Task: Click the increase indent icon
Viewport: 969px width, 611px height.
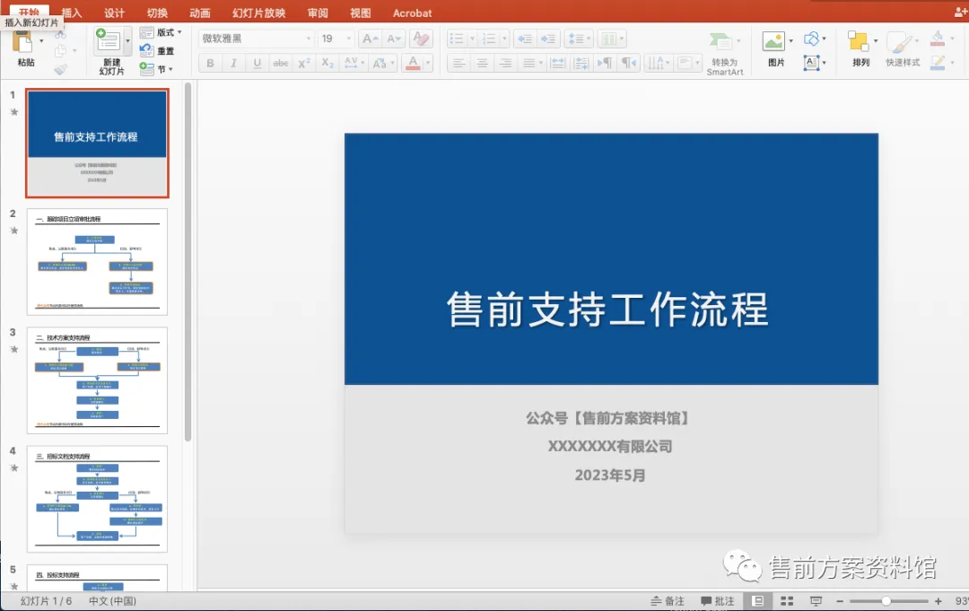Action: 548,39
